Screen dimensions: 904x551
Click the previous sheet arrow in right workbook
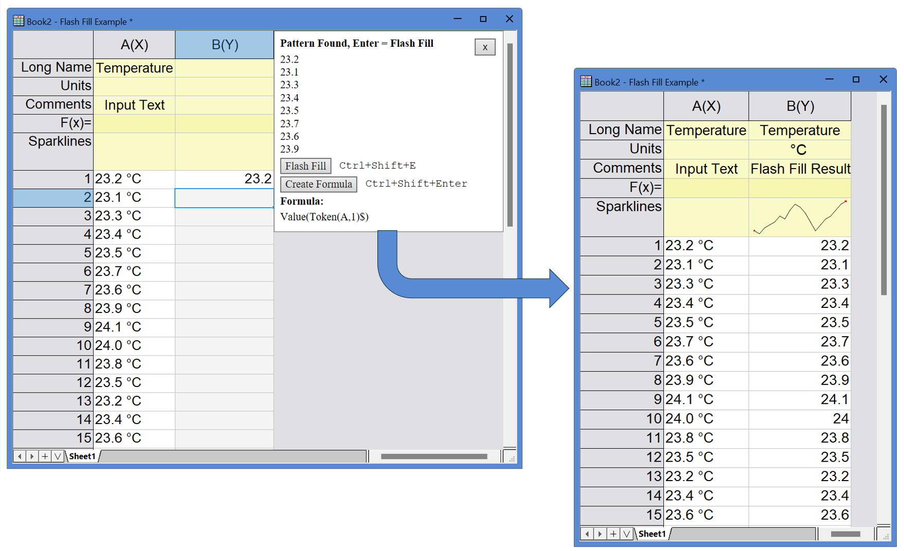pos(587,534)
